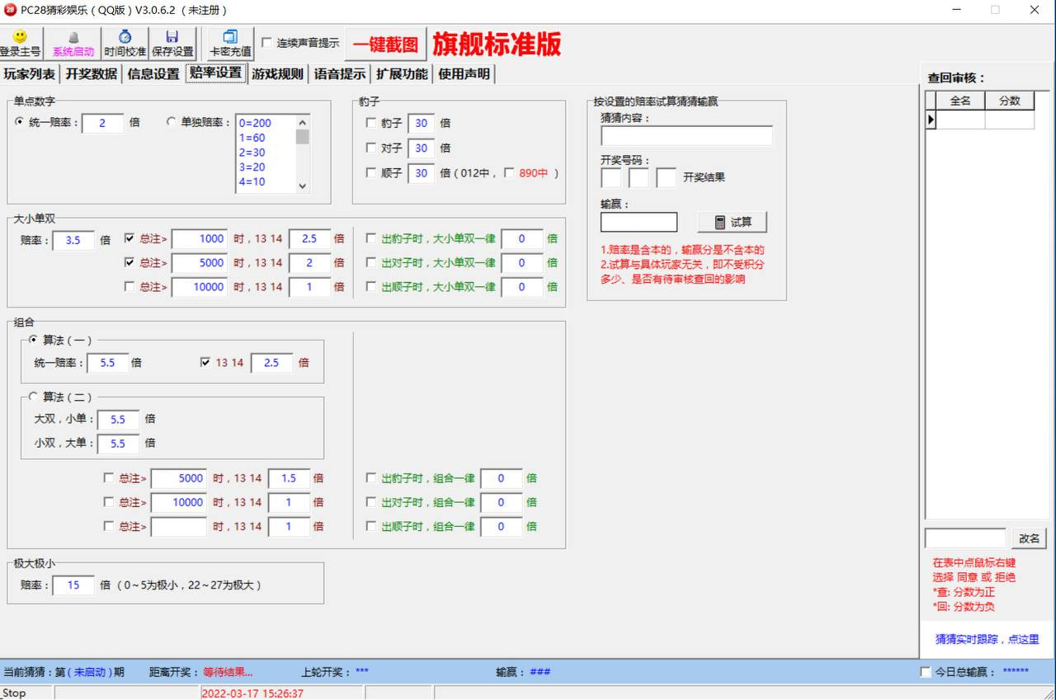
Task: Click the row selector arrow in 查回审核 table
Action: 931,120
